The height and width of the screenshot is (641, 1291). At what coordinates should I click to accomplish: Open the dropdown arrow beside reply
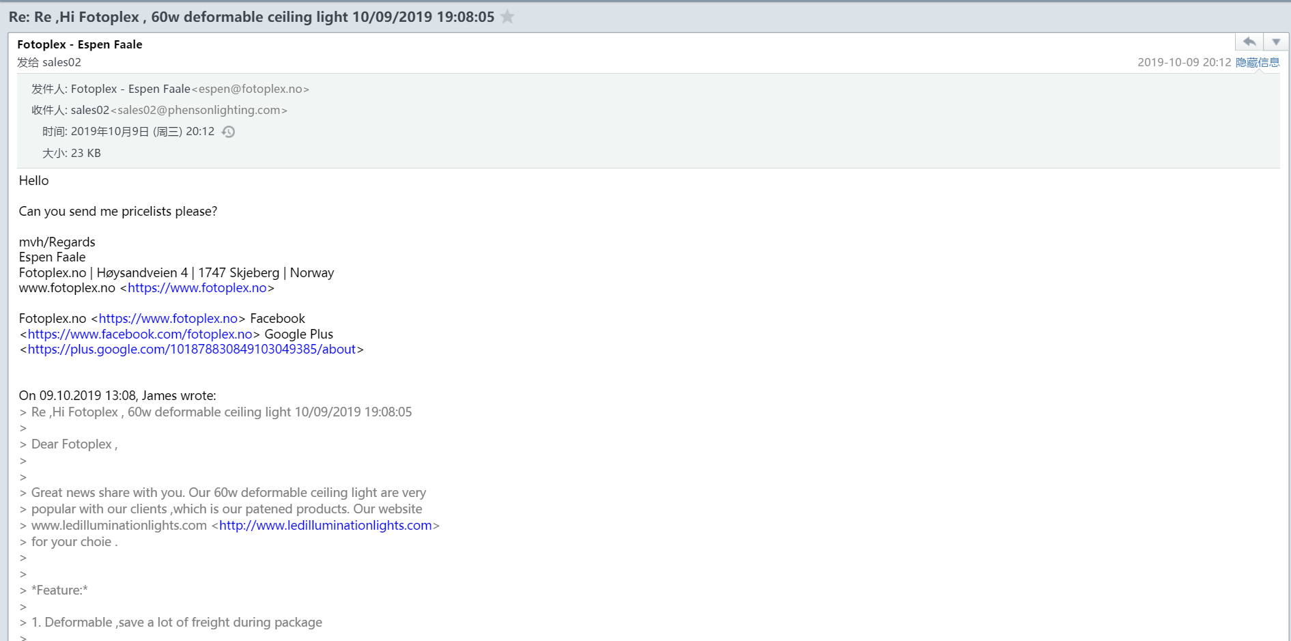(x=1275, y=42)
